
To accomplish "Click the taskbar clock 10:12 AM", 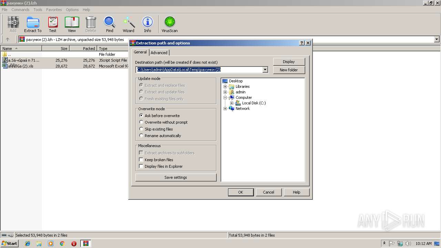I will pyautogui.click(x=423, y=244).
